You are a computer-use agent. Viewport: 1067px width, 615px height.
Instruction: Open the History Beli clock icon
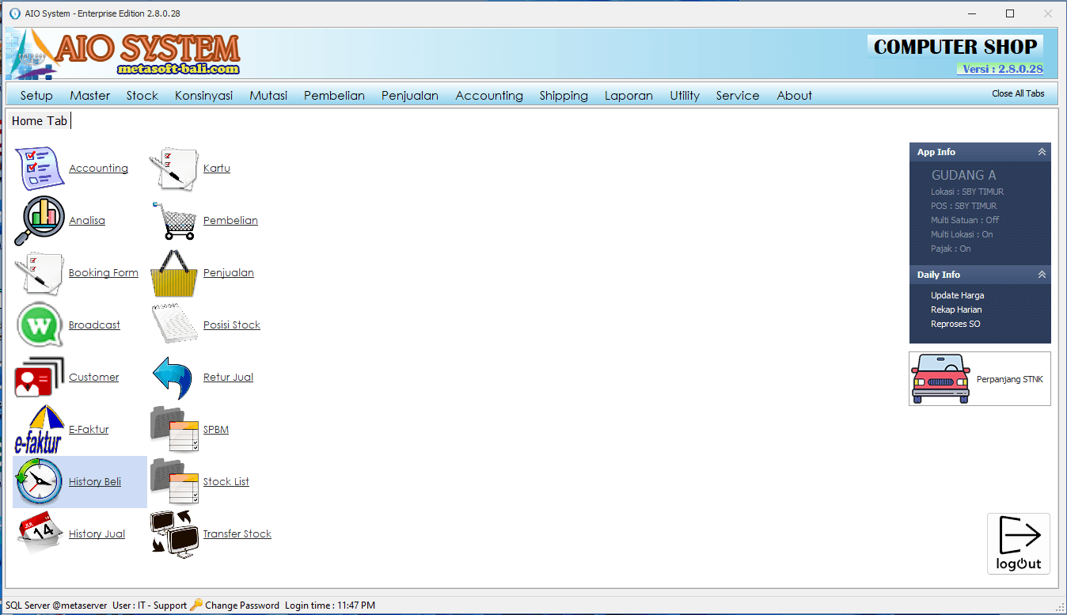40,481
